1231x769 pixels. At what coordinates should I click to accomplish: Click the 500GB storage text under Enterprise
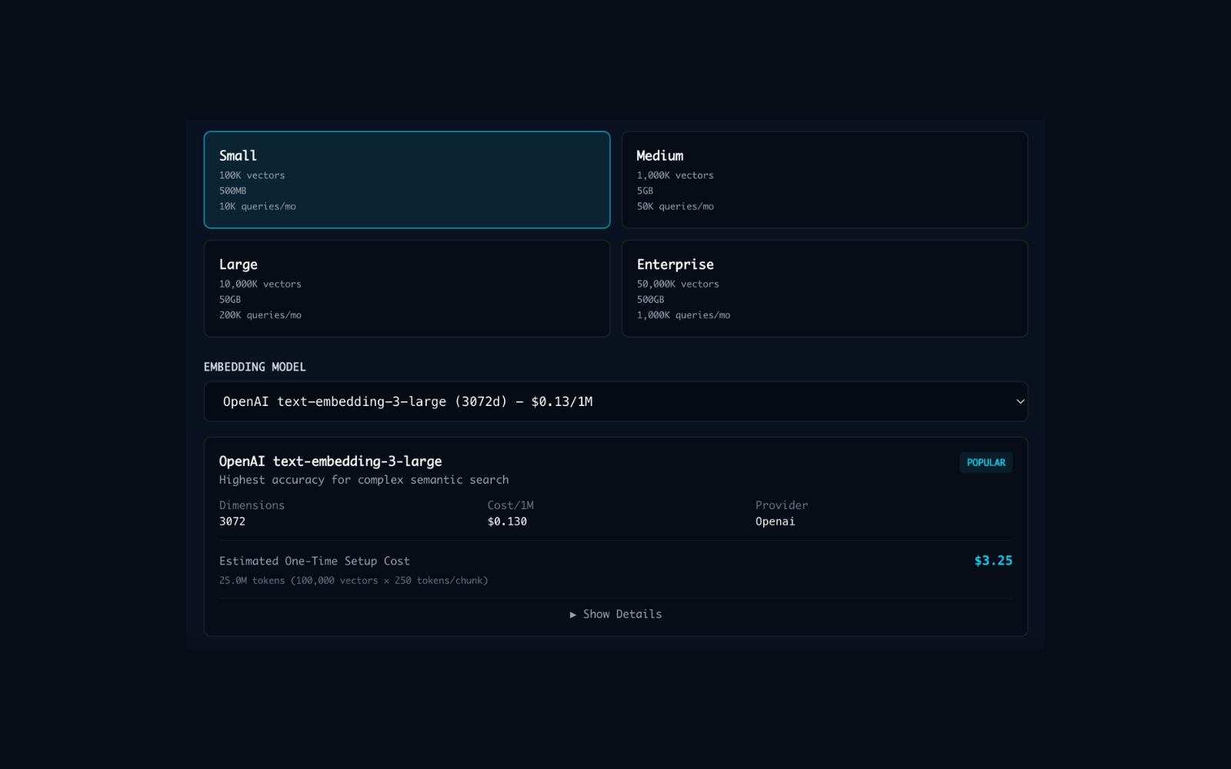[650, 299]
